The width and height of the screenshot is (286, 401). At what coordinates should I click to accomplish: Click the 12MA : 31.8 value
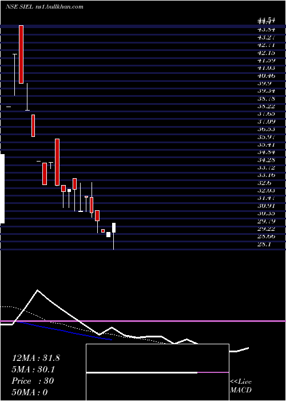click(x=35, y=358)
